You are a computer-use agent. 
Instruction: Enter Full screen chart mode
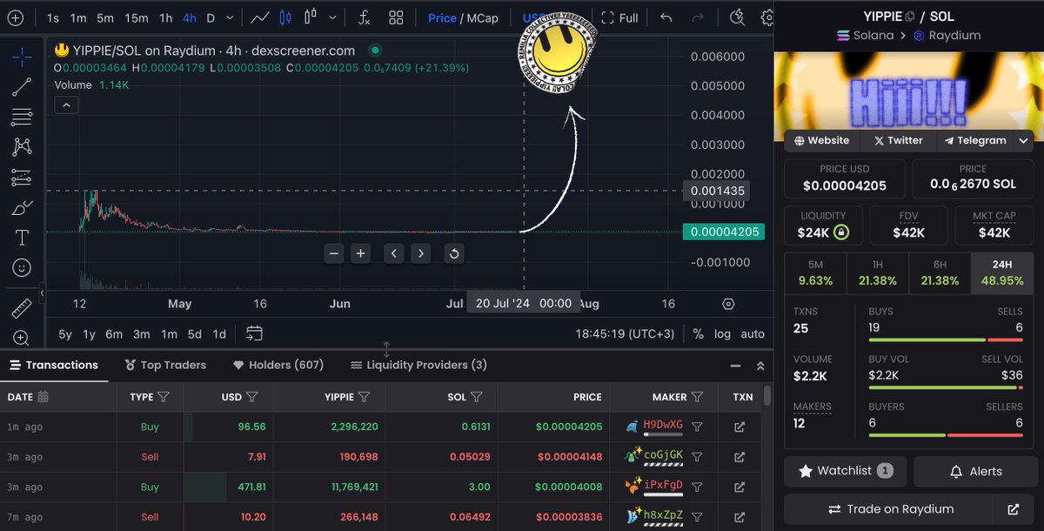pyautogui.click(x=619, y=17)
